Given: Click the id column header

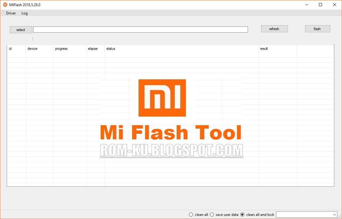Looking at the screenshot, I should coord(16,49).
